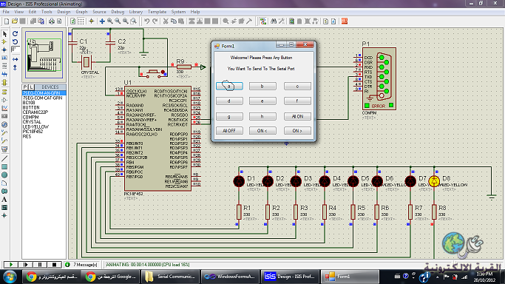Screen dimensions: 505x284
Task: Pause the running simulation
Action: pos(40,265)
